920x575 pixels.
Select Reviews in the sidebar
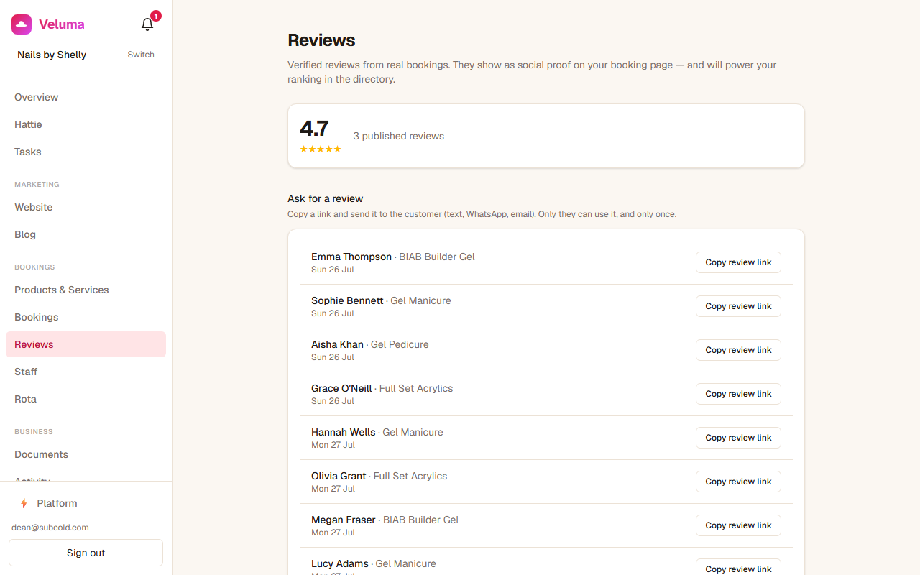(x=86, y=344)
